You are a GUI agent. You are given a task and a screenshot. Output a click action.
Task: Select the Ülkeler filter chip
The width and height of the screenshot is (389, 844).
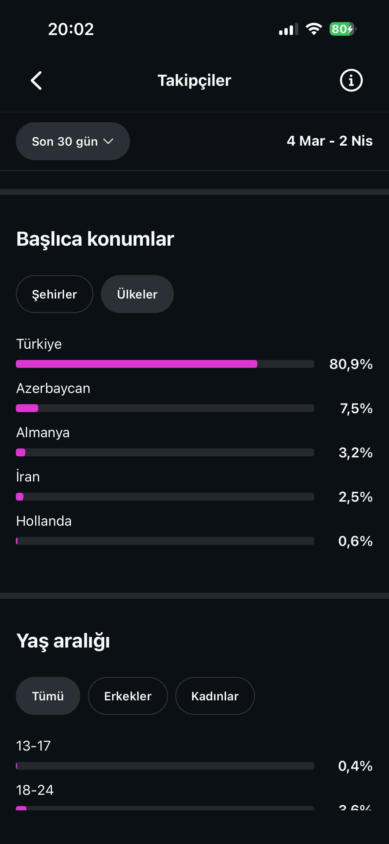[x=137, y=294]
